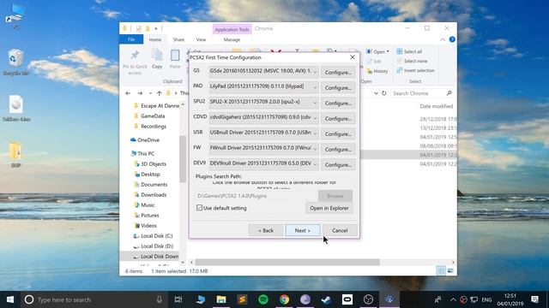Open GameData folder in tree
The height and width of the screenshot is (308, 549).
[149, 116]
